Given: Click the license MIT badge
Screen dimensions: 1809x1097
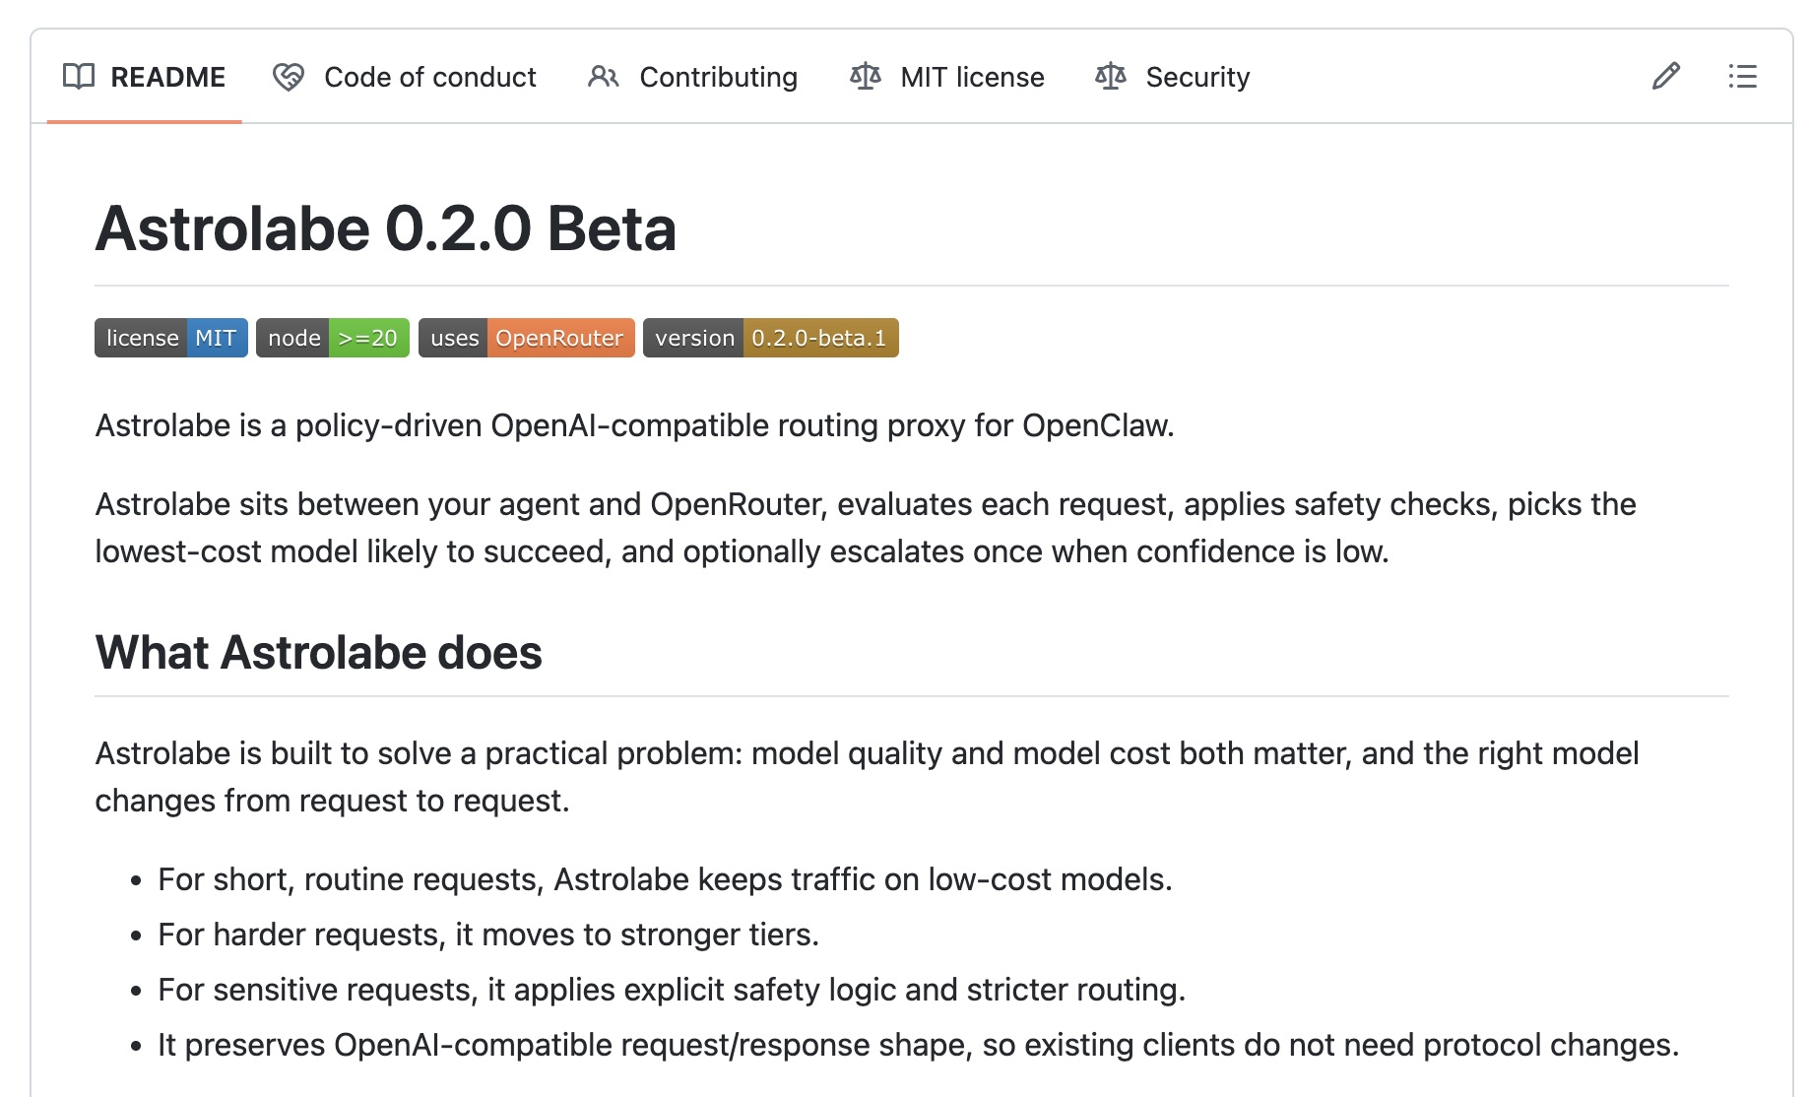Looking at the screenshot, I should pos(170,338).
